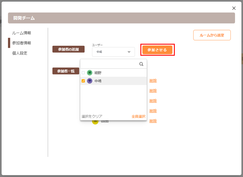Viewport: 243px width, 177px height.
Task: Click 削除 link beside 西田
Action: tap(153, 121)
